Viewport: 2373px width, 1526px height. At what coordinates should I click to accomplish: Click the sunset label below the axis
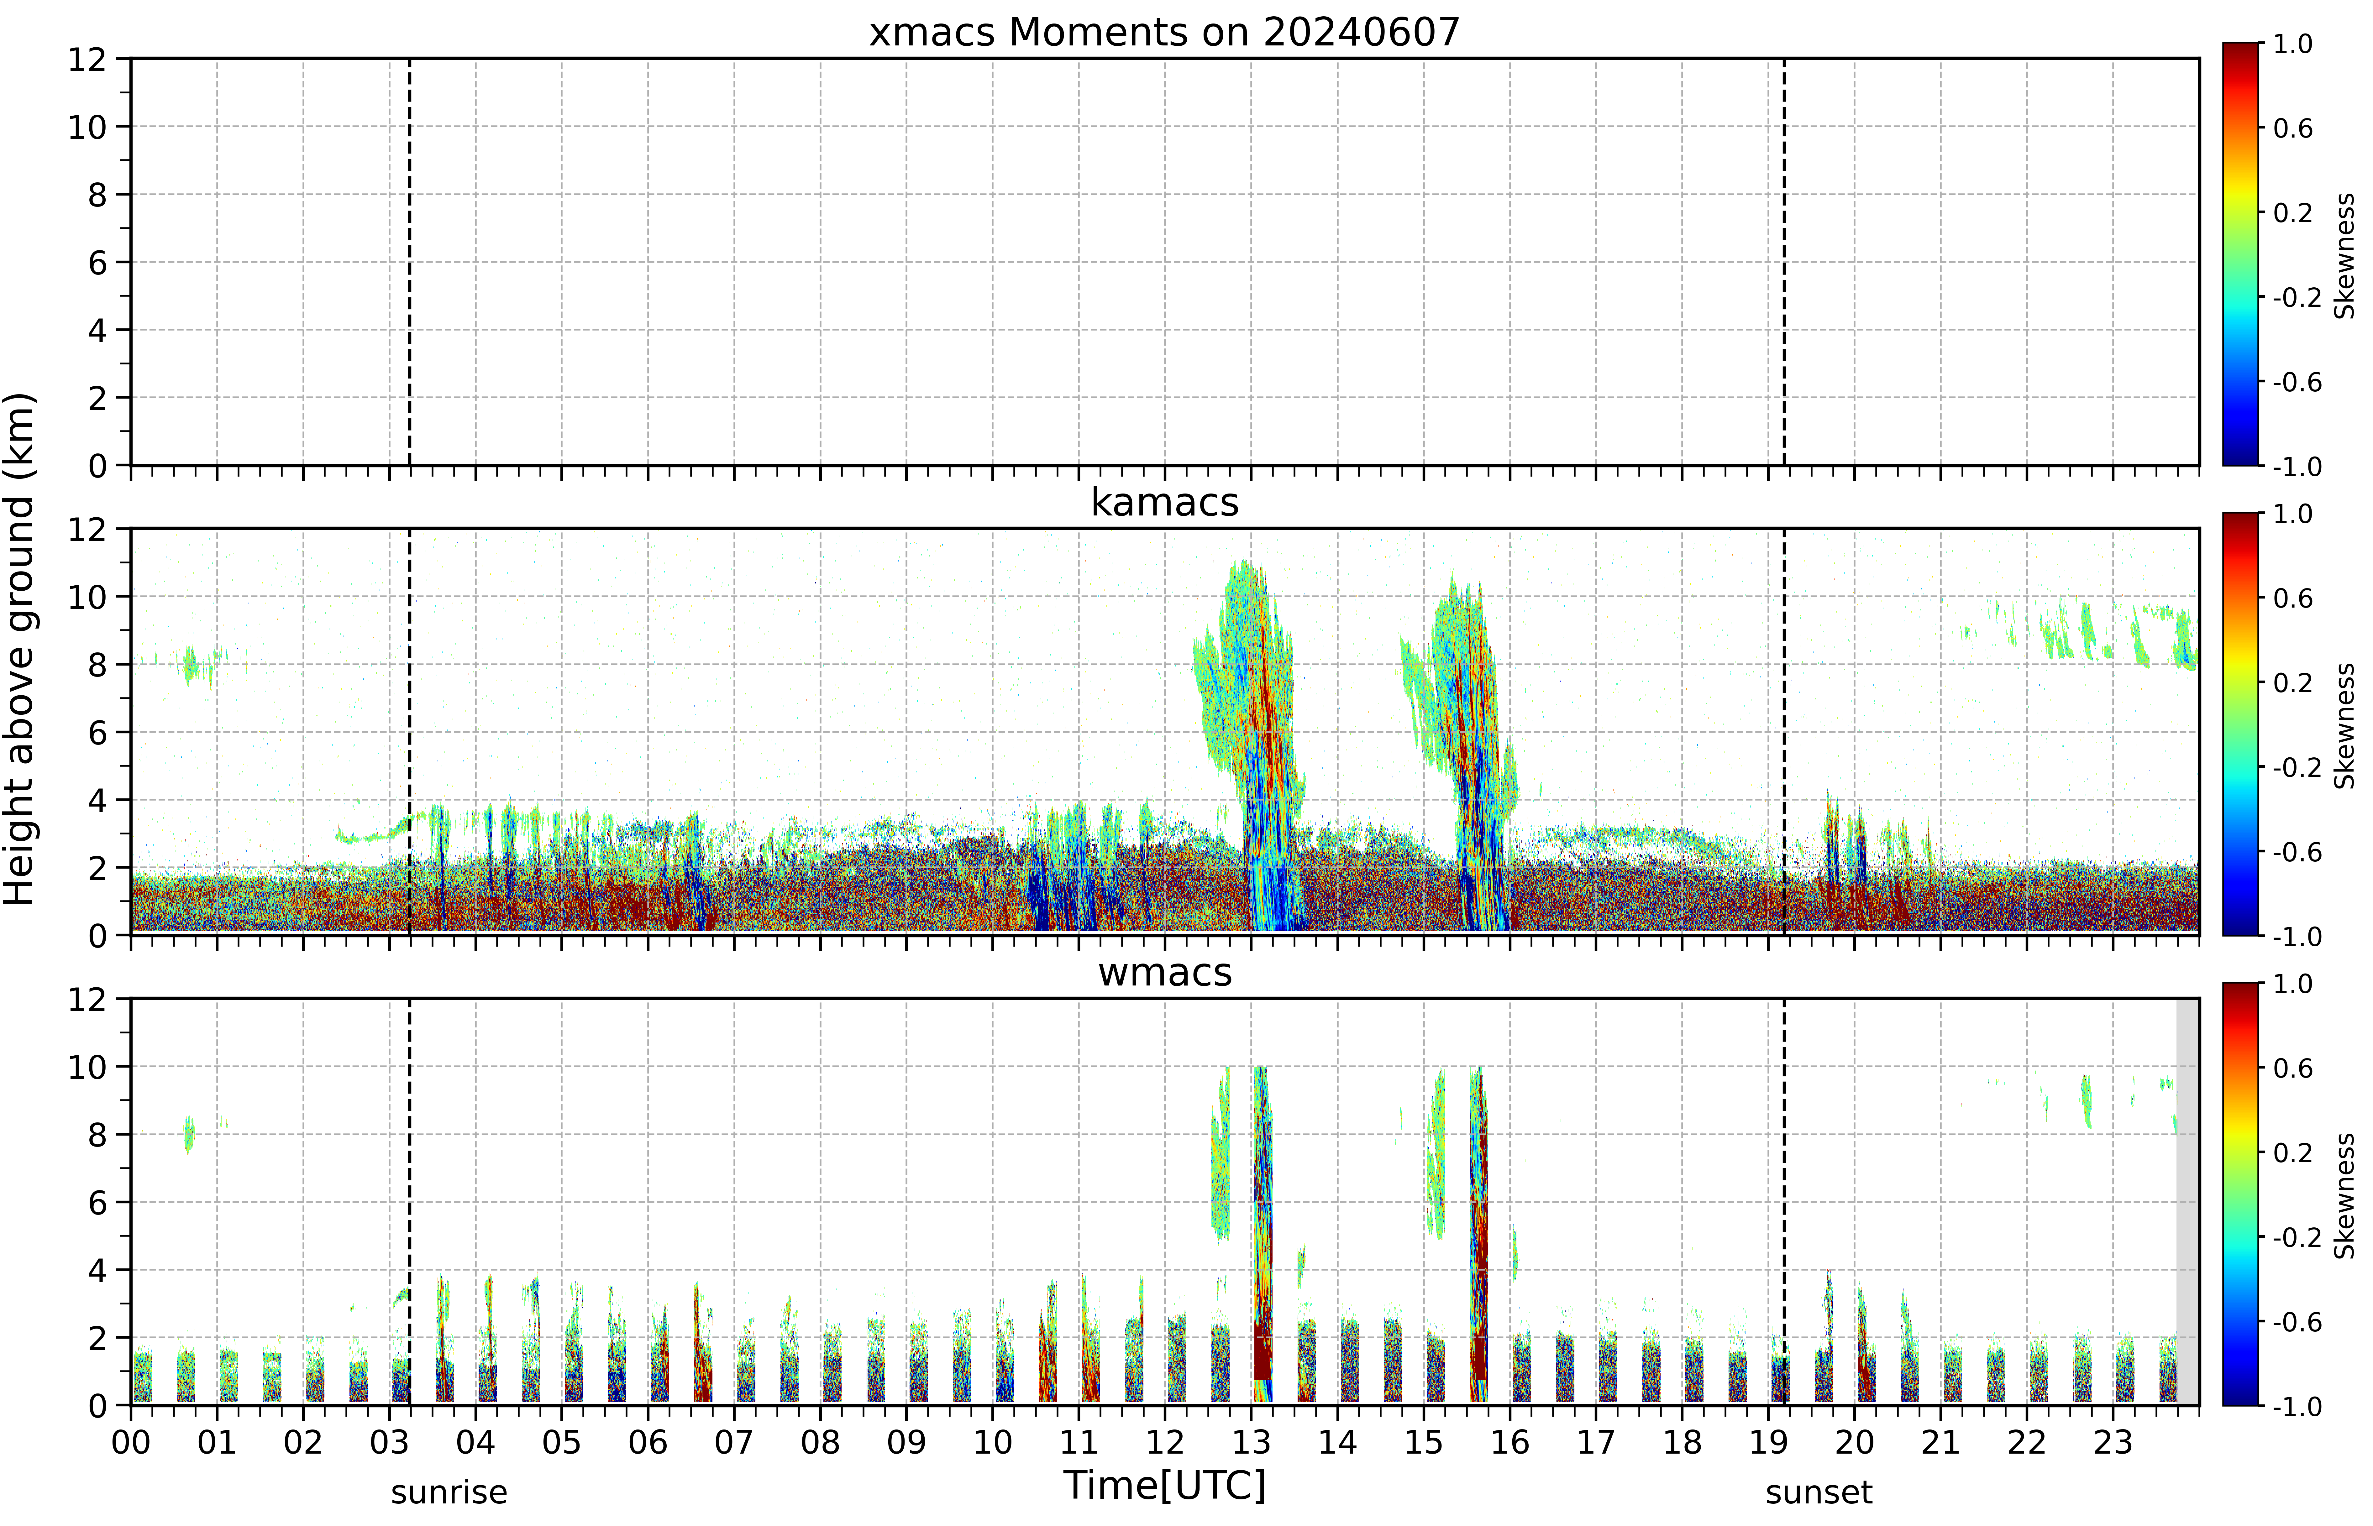pos(1819,1491)
